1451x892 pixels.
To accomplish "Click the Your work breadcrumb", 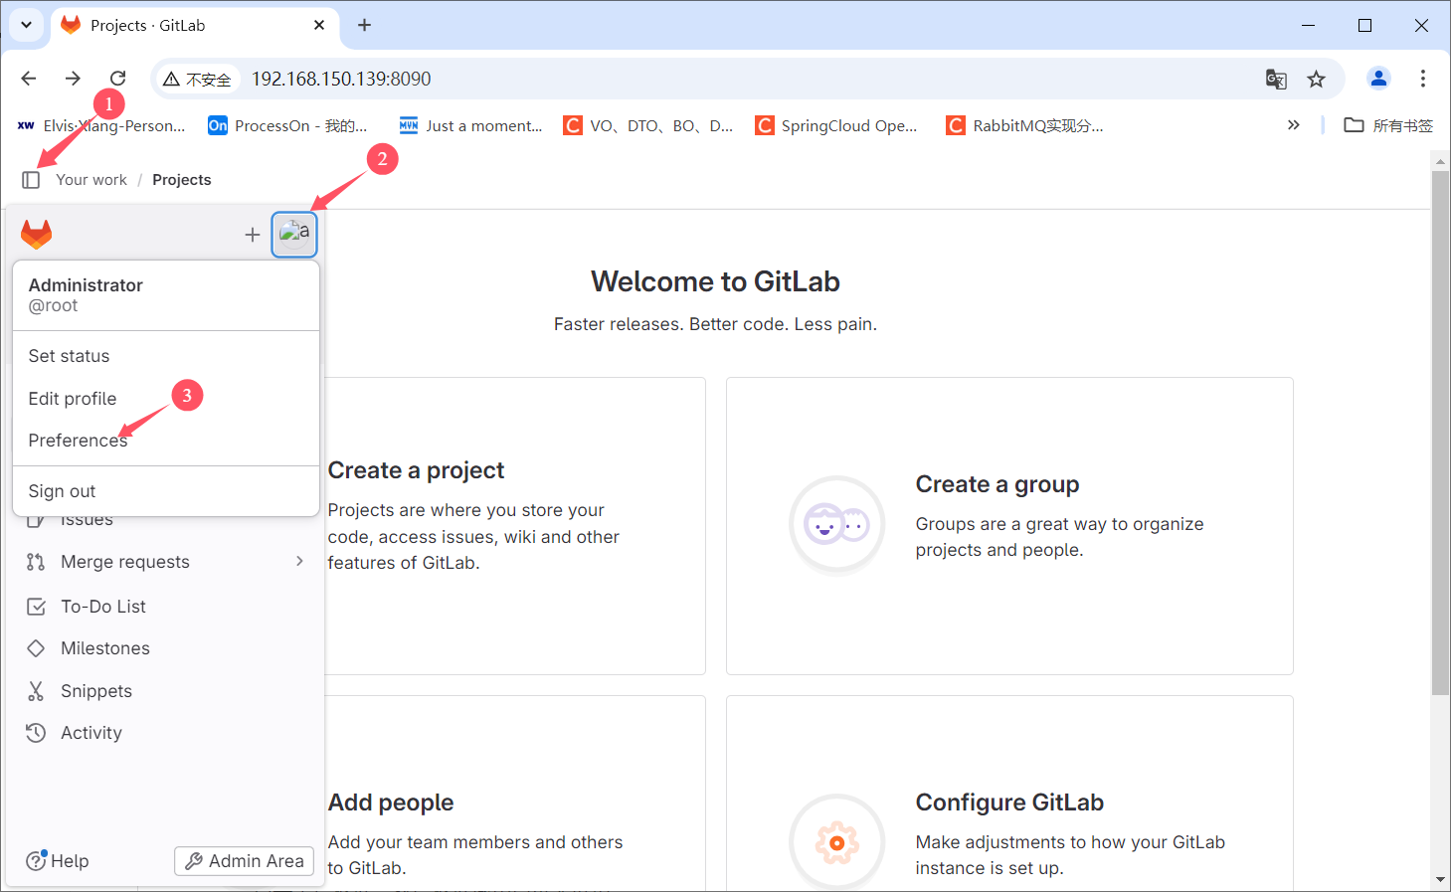I will click(x=91, y=180).
